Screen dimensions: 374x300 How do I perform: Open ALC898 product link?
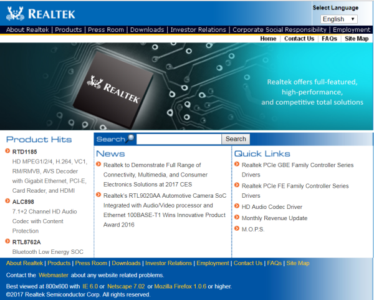point(23,202)
